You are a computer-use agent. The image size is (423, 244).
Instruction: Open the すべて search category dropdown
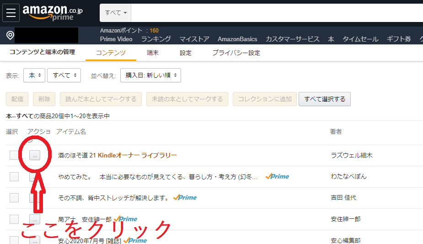[x=115, y=13]
